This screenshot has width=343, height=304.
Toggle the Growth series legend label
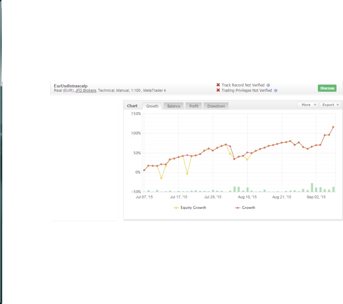point(248,208)
